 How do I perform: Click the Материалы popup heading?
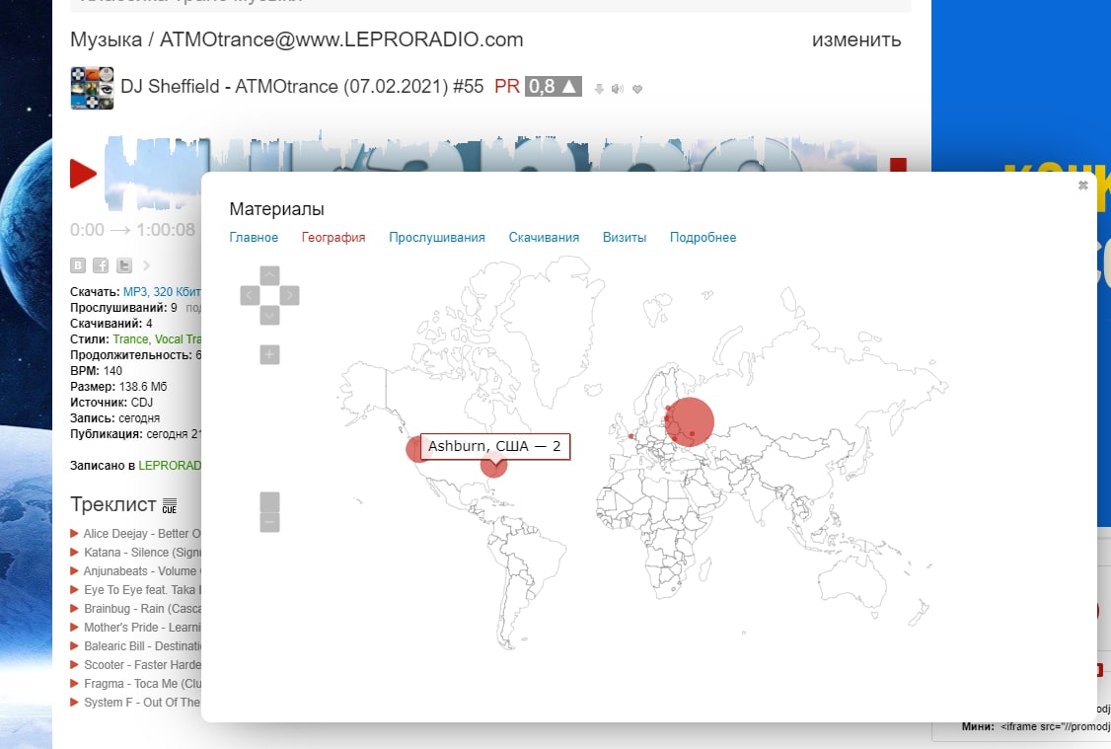(x=276, y=209)
